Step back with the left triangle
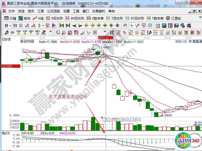202x151 pixels. tap(74, 26)
